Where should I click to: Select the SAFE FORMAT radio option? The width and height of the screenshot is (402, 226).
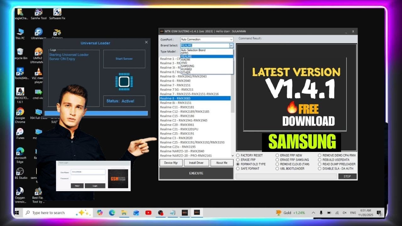(x=248, y=169)
